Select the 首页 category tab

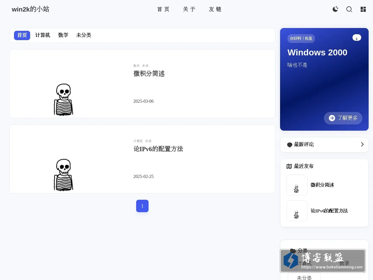click(x=22, y=35)
